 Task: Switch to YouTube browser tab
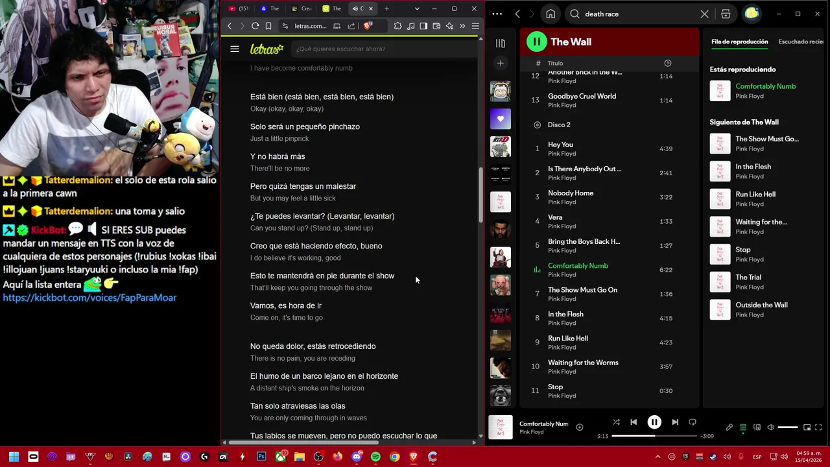coord(239,8)
